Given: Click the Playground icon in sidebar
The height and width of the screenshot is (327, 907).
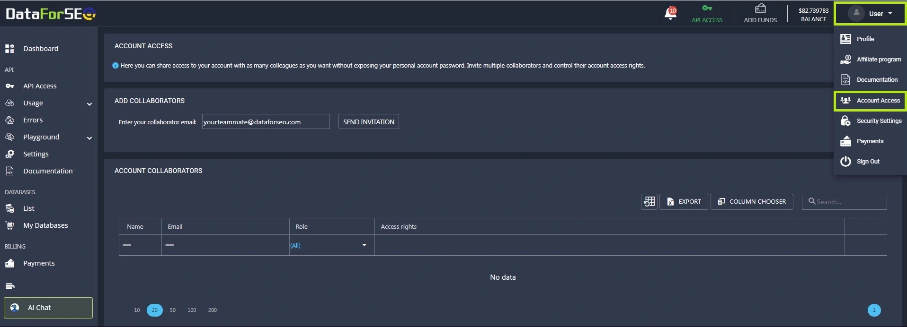Looking at the screenshot, I should point(9,137).
